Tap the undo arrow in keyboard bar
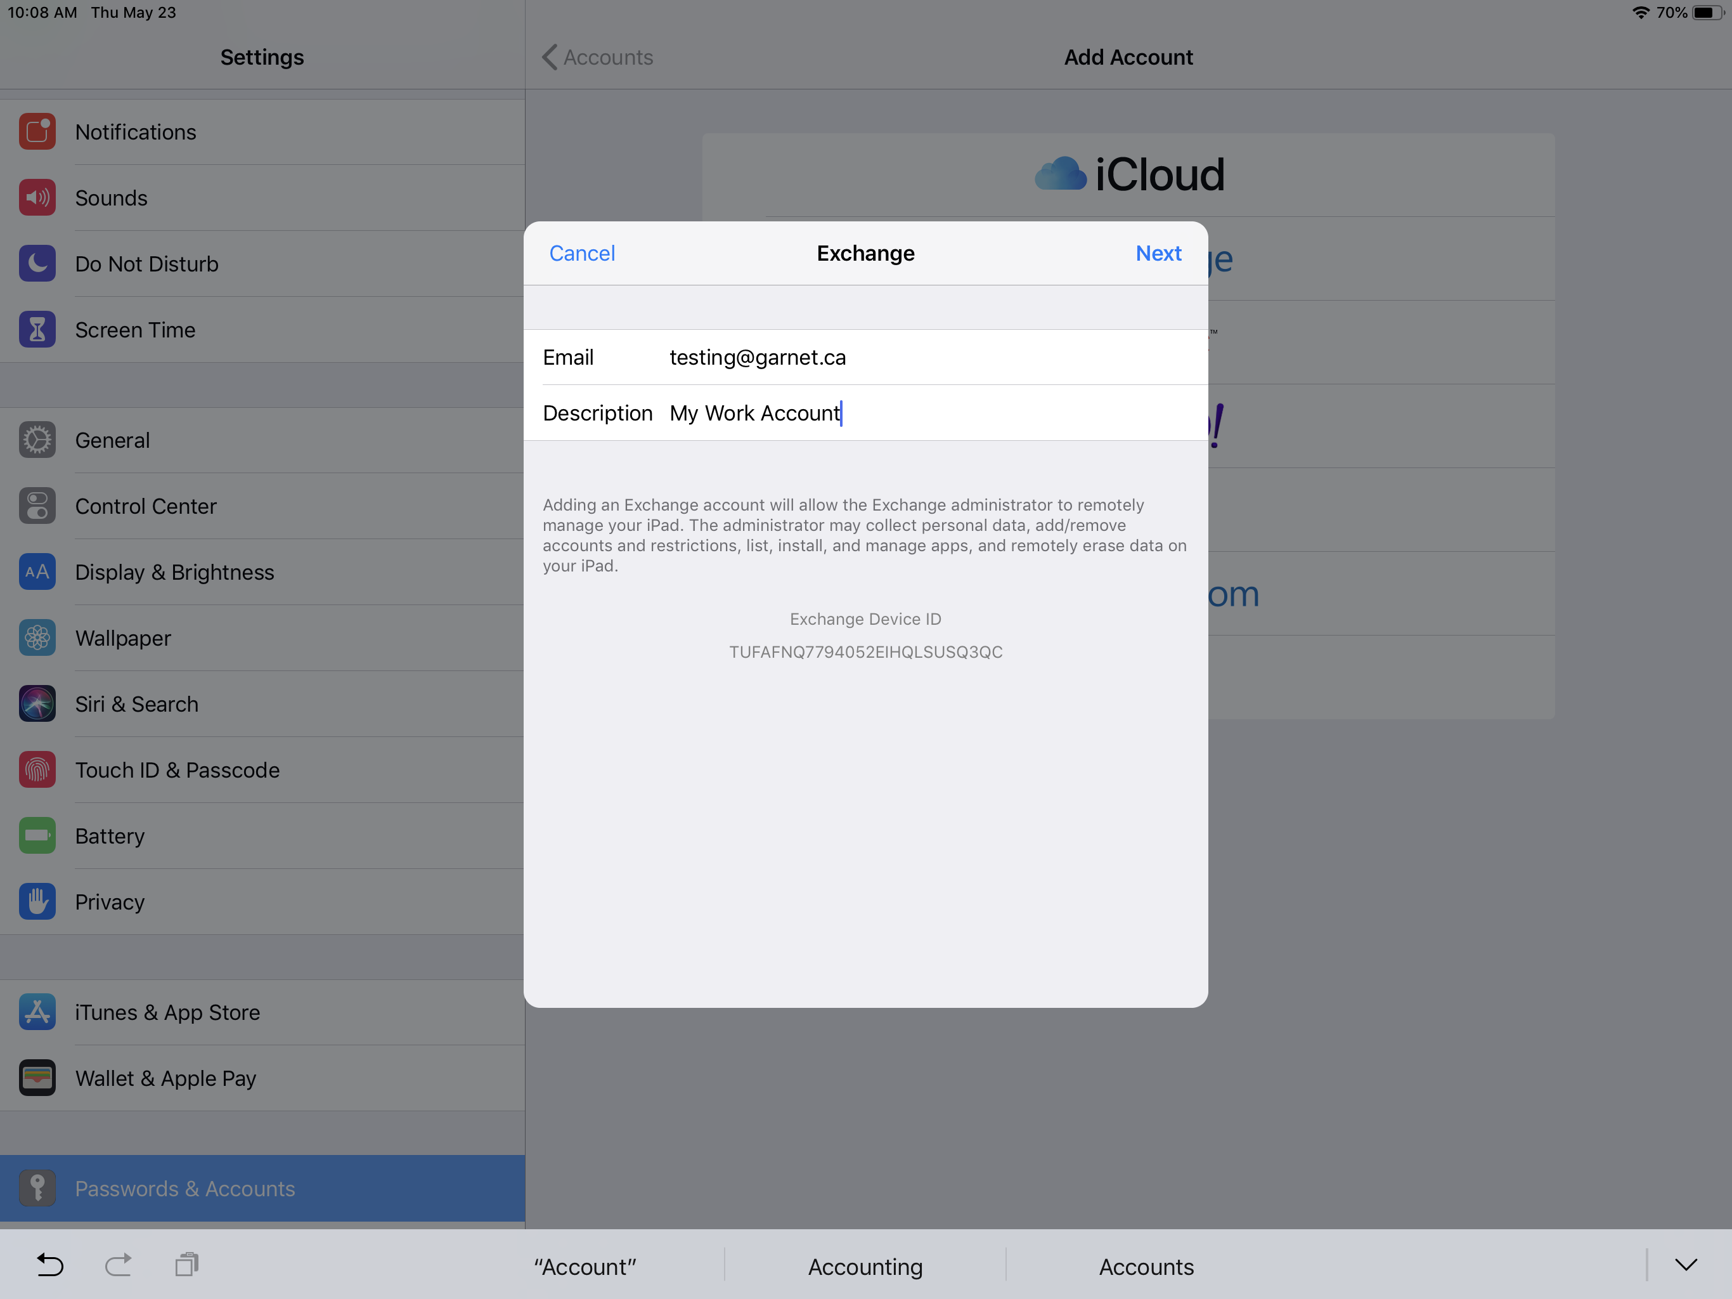 point(50,1263)
